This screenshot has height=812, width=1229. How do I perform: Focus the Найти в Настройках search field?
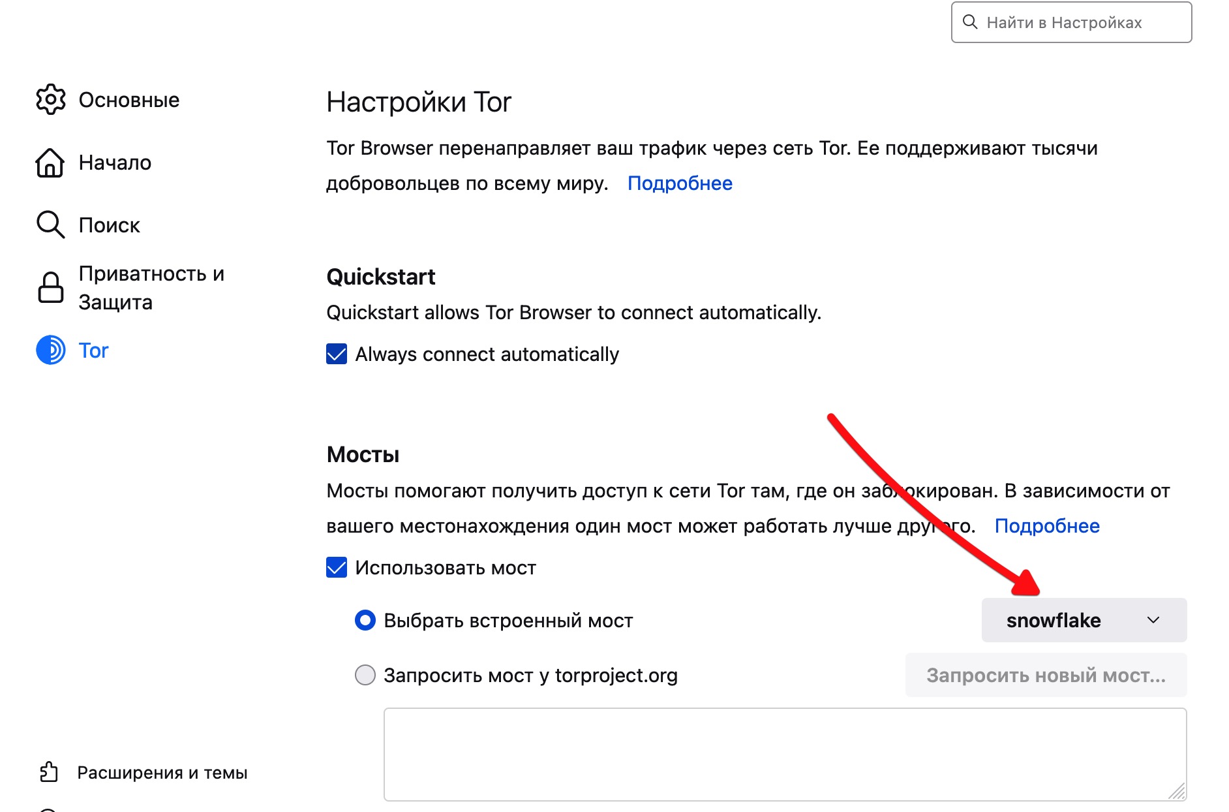(x=1071, y=22)
